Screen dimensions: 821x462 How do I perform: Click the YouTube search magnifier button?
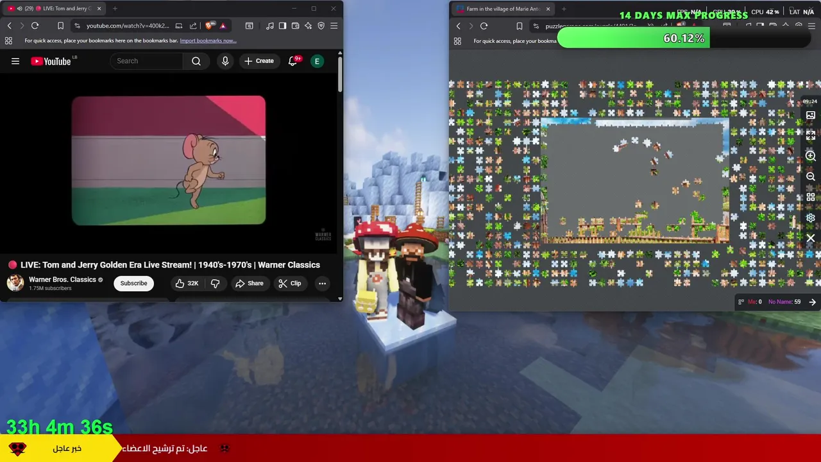(196, 61)
